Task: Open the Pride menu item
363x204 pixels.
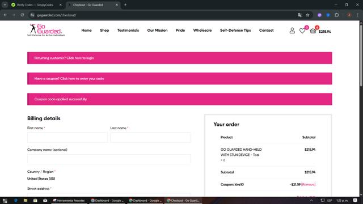Action: pos(180,30)
